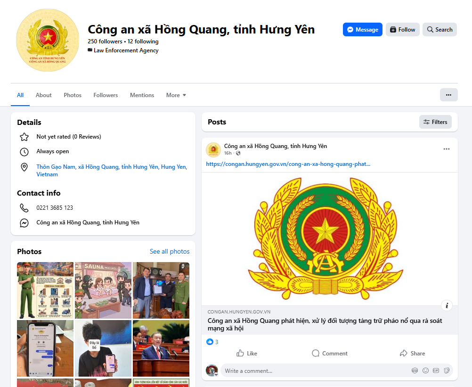Image resolution: width=472 pixels, height=387 pixels.
Task: Open the See all photos link
Action: [170, 251]
